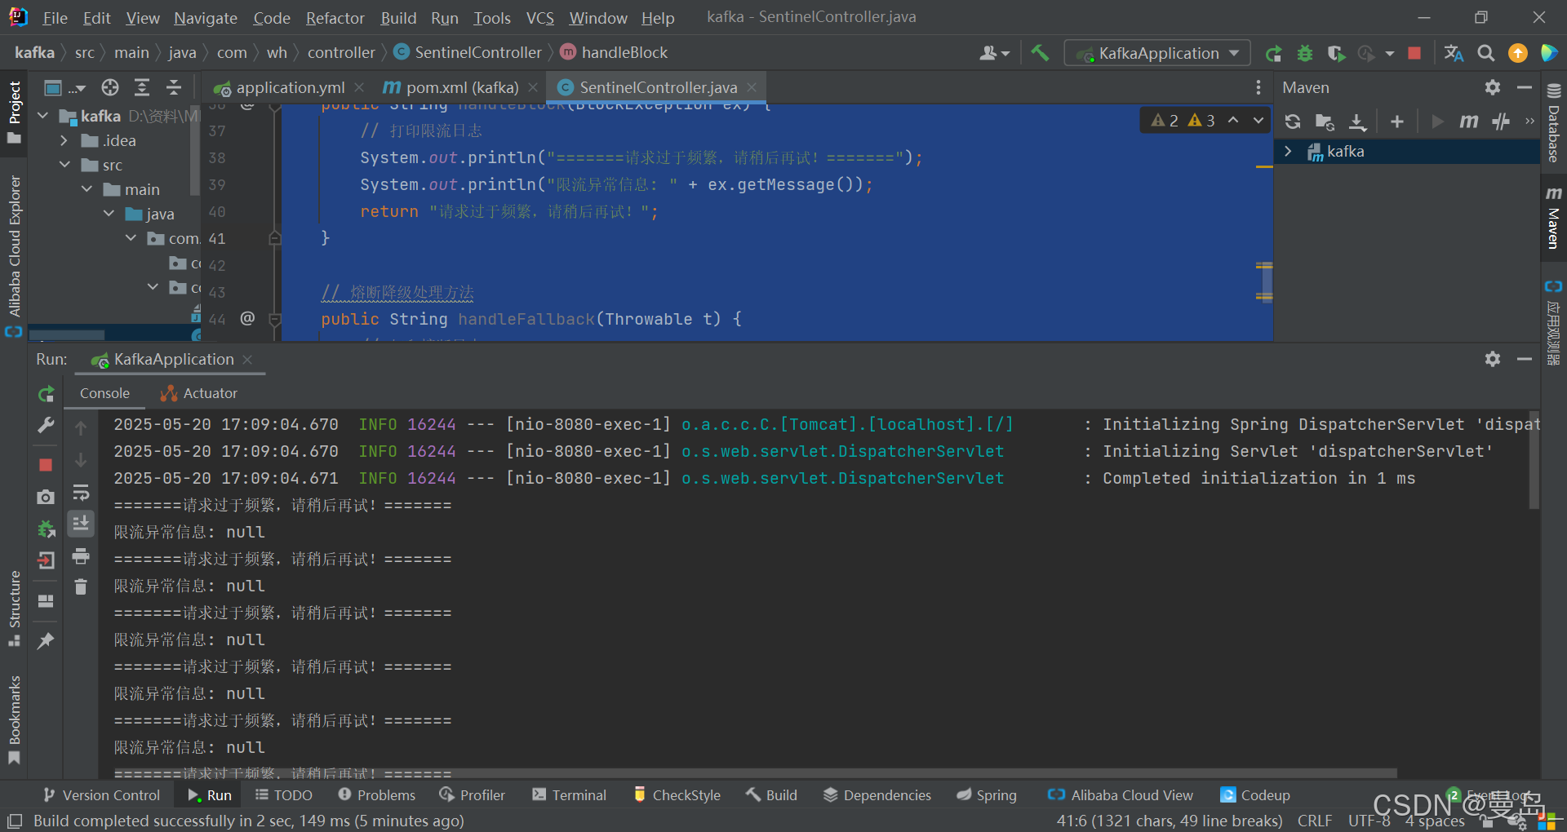Change UTF-8 file encoding
The height and width of the screenshot is (832, 1567).
[x=1369, y=821]
